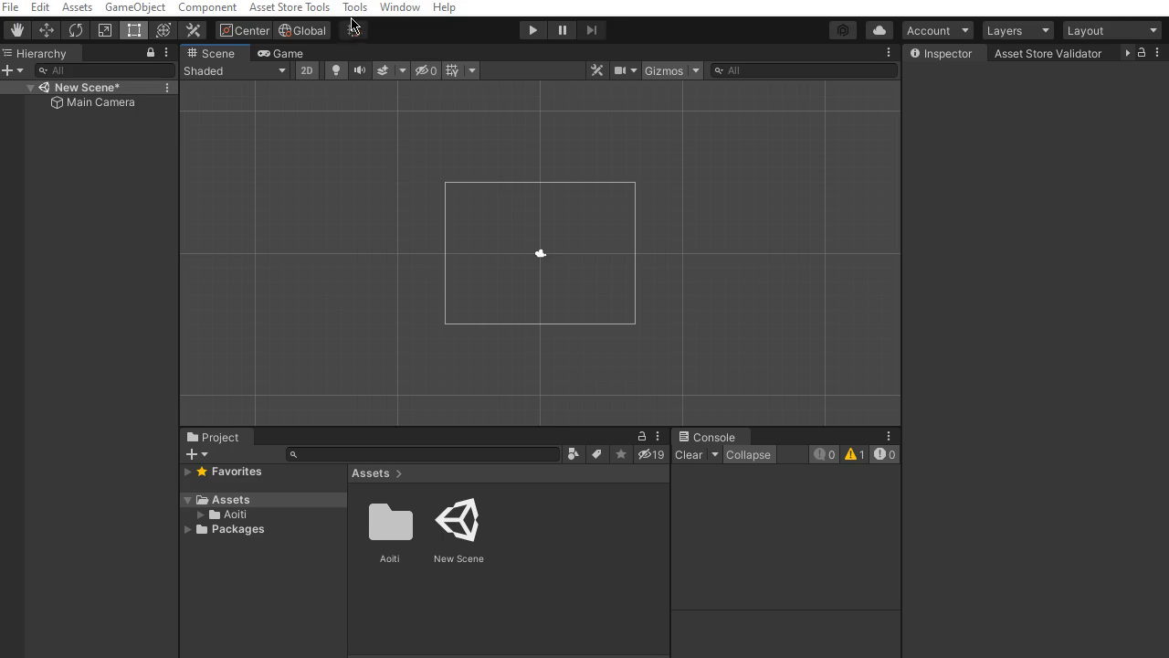1169x658 pixels.
Task: Expand the Aoiti folder in tree
Action: tap(201, 515)
